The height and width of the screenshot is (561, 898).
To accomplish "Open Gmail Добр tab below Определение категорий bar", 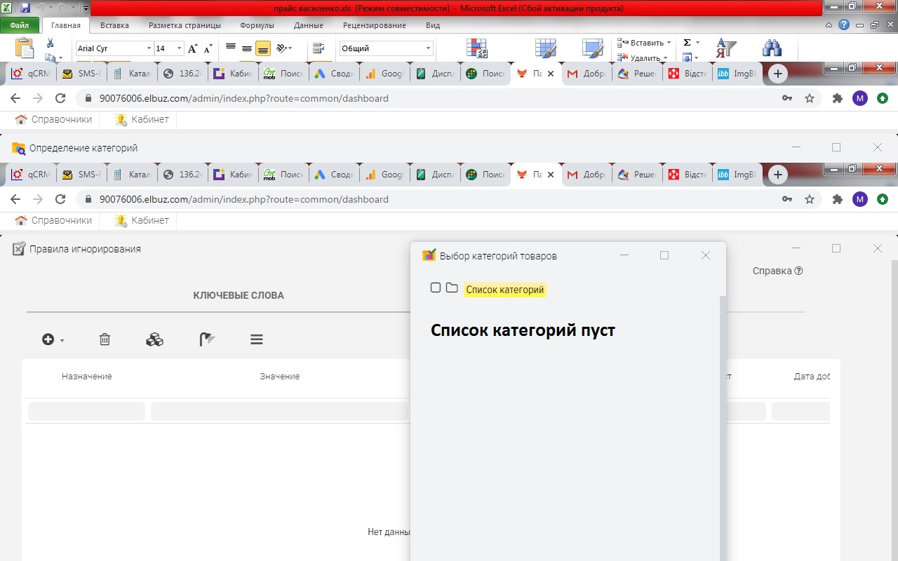I will [586, 175].
